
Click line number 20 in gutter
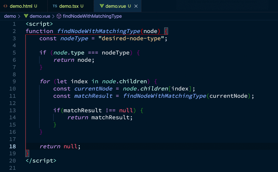pos(12,161)
